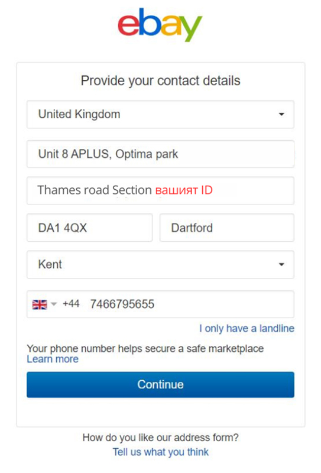This screenshot has height=473, width=321.
Task: Select the Kent county text
Action: (x=50, y=264)
